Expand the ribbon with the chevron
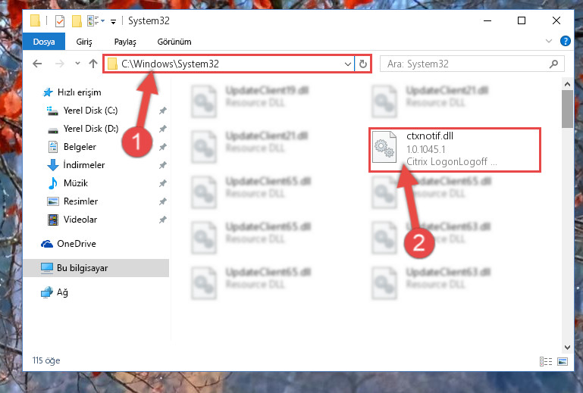 tap(548, 41)
